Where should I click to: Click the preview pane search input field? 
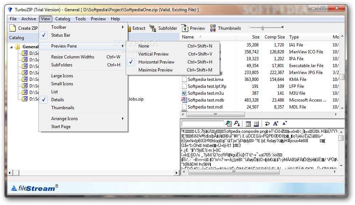tap(203, 124)
